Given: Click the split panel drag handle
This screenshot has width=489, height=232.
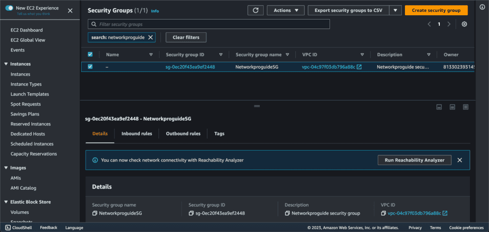Looking at the screenshot, I should pos(257,106).
